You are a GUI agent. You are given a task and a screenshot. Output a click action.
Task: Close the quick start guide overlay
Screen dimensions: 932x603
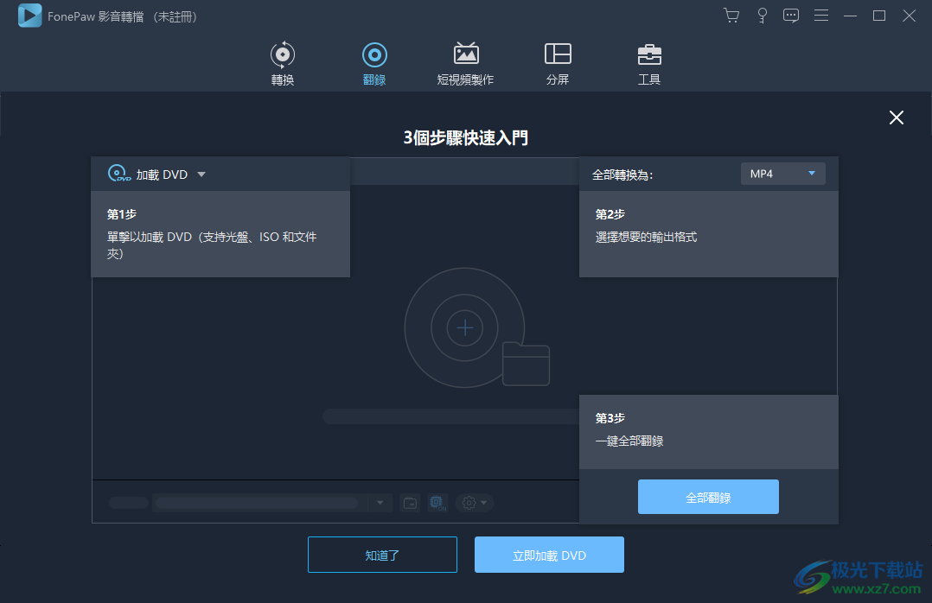tap(897, 117)
